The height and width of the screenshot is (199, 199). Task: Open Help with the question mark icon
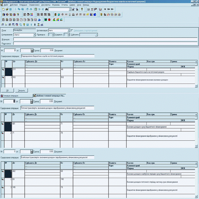pos(82,9)
